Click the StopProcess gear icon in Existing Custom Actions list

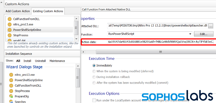9,35
